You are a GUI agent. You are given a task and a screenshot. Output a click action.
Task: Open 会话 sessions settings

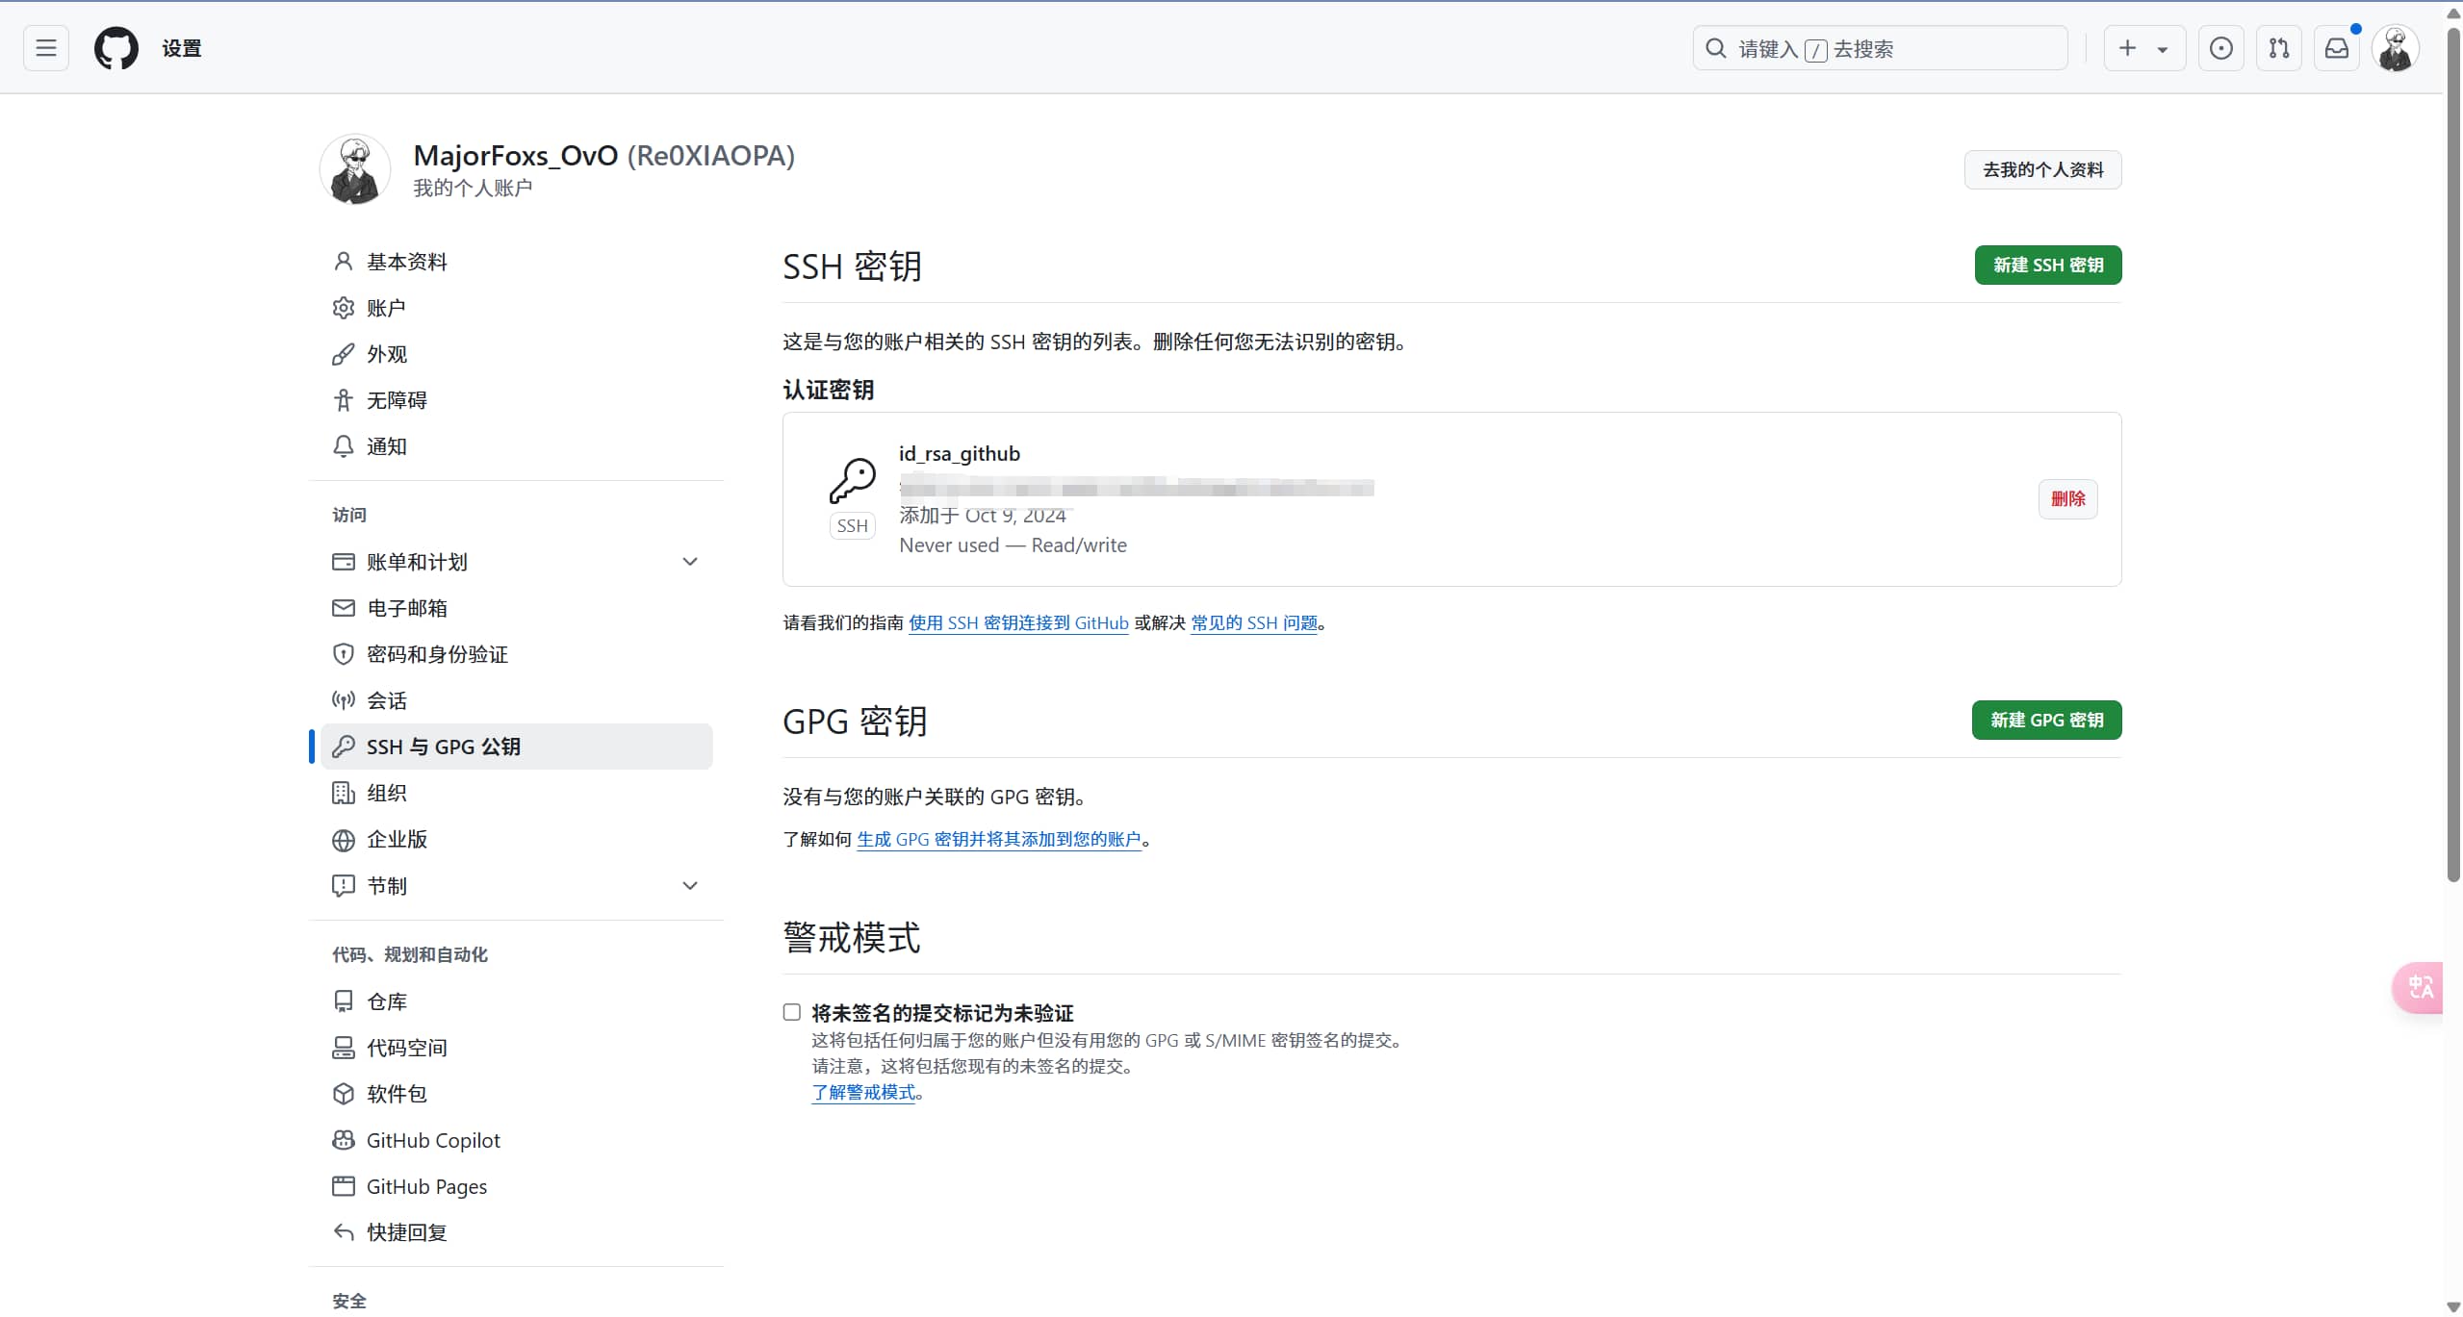516,700
